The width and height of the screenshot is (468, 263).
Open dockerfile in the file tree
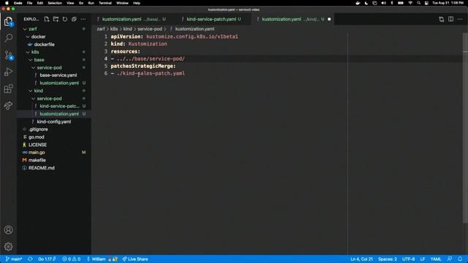[x=44, y=45]
